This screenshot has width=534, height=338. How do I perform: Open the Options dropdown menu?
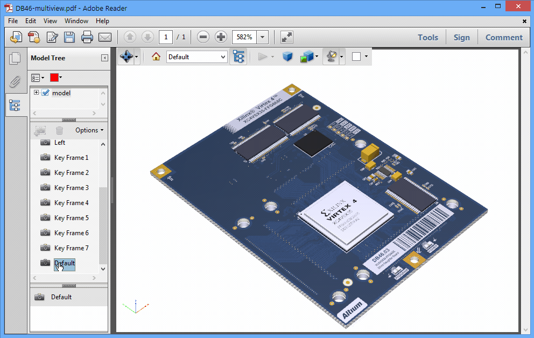89,130
